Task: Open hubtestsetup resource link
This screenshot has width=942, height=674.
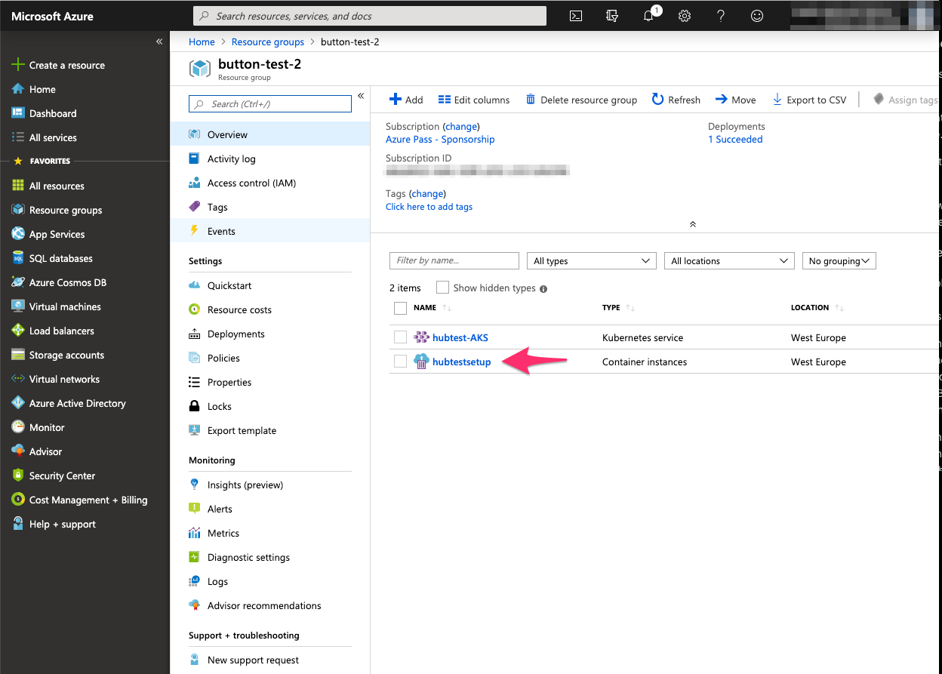Action: click(x=462, y=362)
